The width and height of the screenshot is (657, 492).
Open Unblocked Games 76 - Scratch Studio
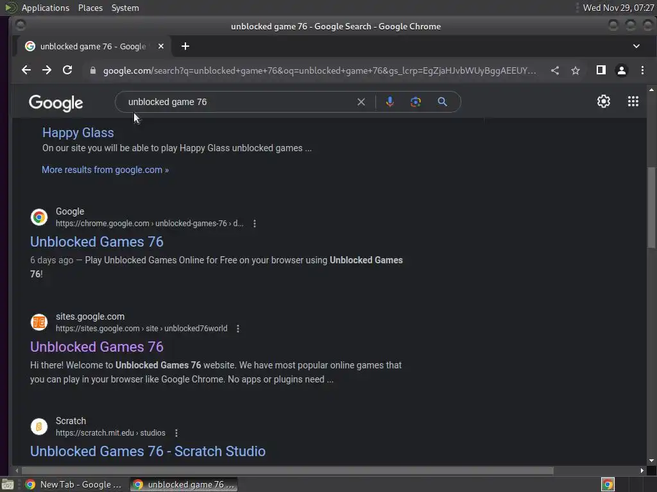tap(148, 452)
